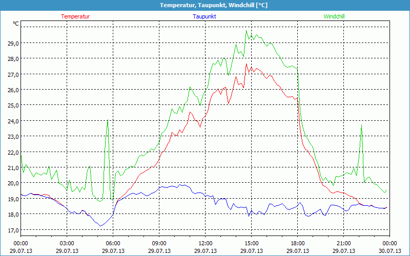This screenshot has width=410, height=256.
Task: Click the 26,0 value on the y-axis
Action: coord(12,90)
